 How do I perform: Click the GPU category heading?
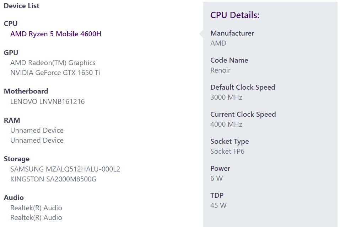point(11,53)
